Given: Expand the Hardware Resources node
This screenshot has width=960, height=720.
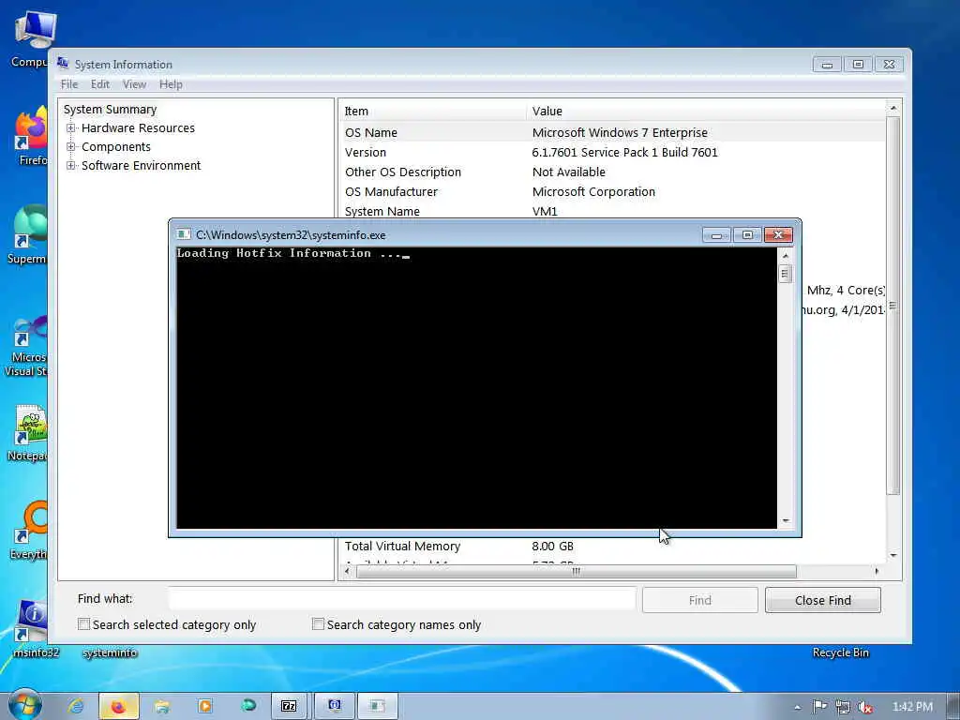Looking at the screenshot, I should point(71,127).
